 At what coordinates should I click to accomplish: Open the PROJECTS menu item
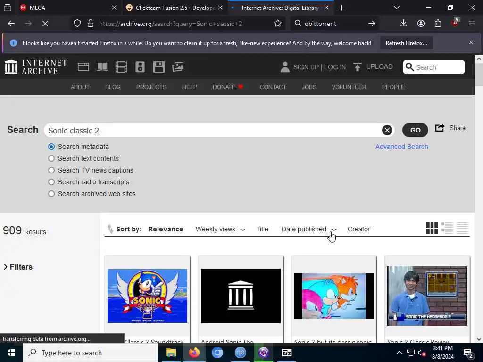(x=151, y=87)
